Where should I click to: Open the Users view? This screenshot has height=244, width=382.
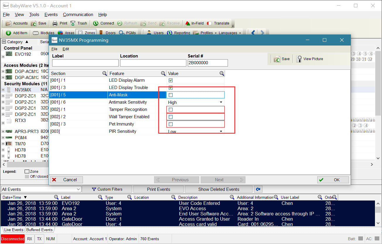(x=155, y=33)
